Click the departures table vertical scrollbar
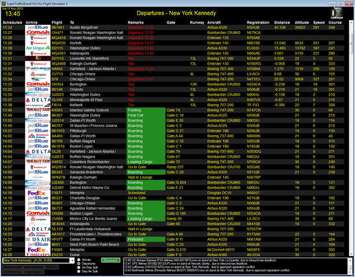 (351, 138)
